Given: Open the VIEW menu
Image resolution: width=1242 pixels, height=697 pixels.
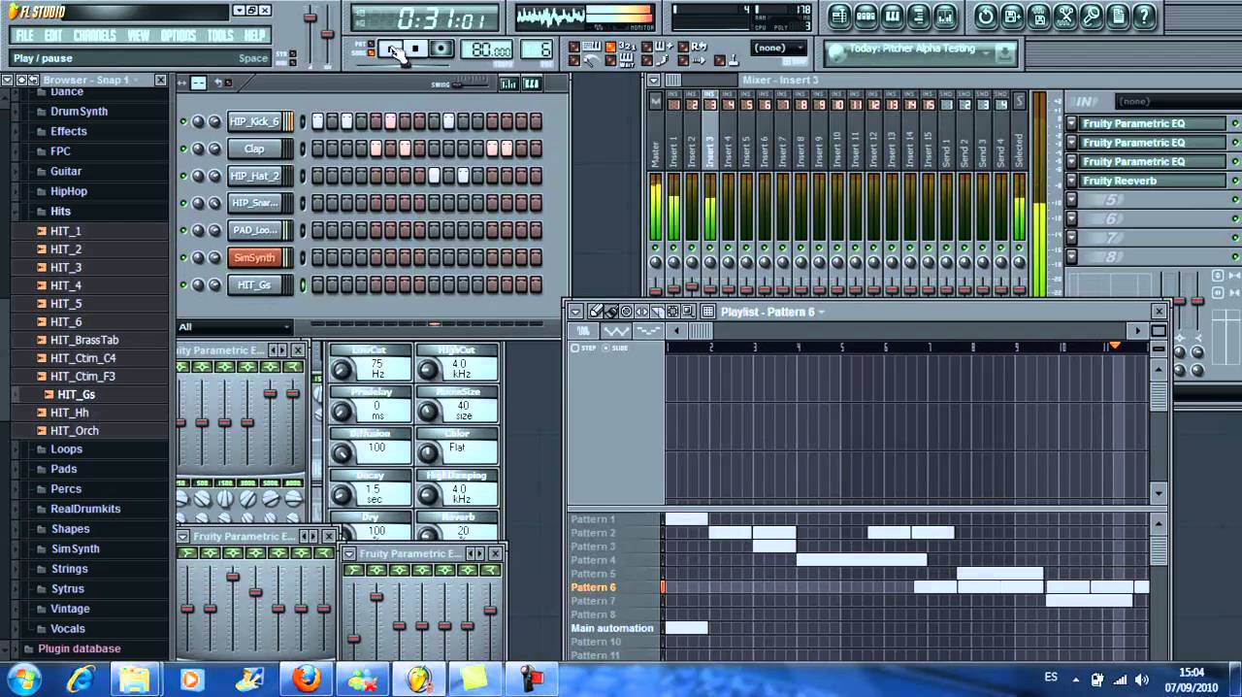Looking at the screenshot, I should (x=139, y=36).
